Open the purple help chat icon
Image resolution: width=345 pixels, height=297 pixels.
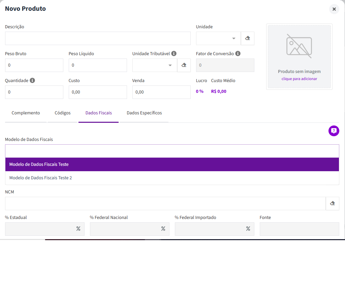coord(334,131)
